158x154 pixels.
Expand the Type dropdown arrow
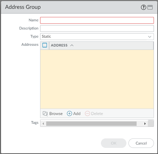coord(150,37)
